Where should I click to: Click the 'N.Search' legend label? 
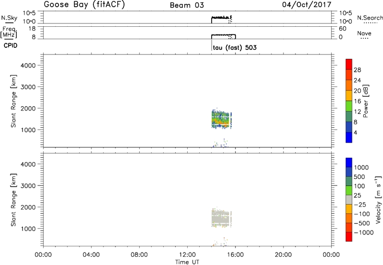[370, 18]
